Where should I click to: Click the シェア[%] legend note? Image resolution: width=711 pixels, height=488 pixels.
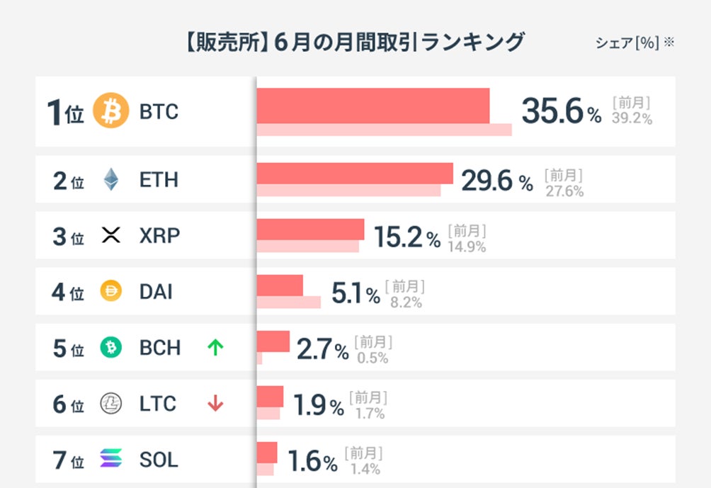[x=634, y=43]
